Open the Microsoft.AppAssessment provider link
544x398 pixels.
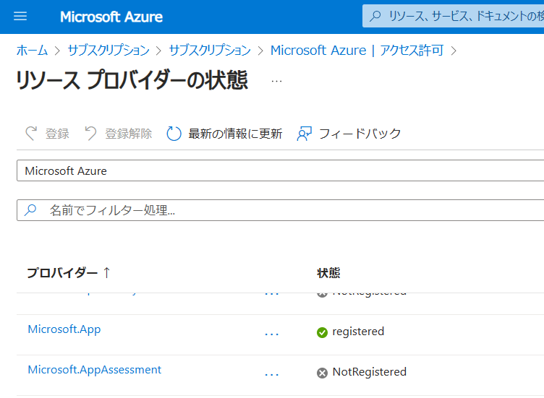(x=94, y=370)
